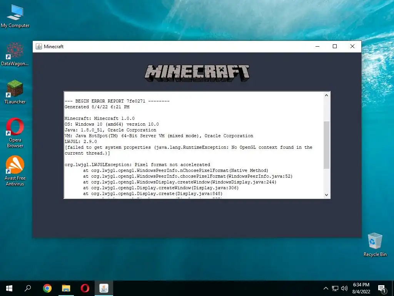Close the Minecraft error window
Viewport: 394px width, 296px height.
pos(352,46)
